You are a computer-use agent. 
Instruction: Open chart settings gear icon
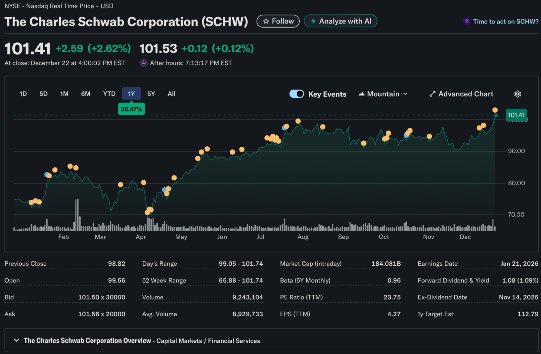click(517, 94)
